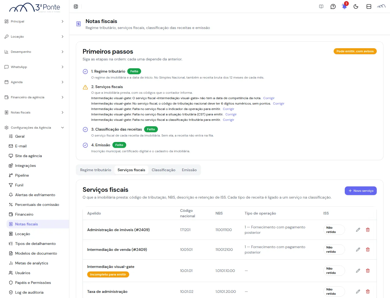
Task: Open Modelos de documento in sidebar
Action: point(38,253)
